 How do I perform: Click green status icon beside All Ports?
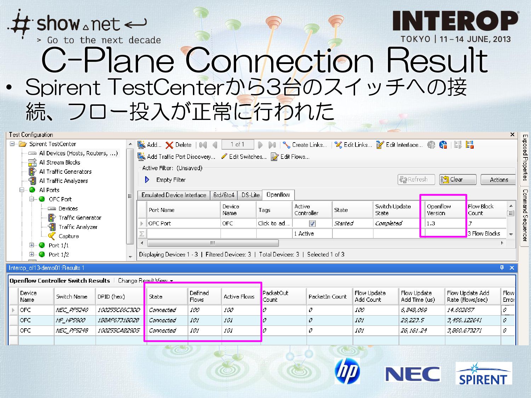pyautogui.click(x=32, y=190)
